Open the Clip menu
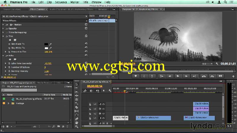The image size is (237, 133). click(49, 2)
